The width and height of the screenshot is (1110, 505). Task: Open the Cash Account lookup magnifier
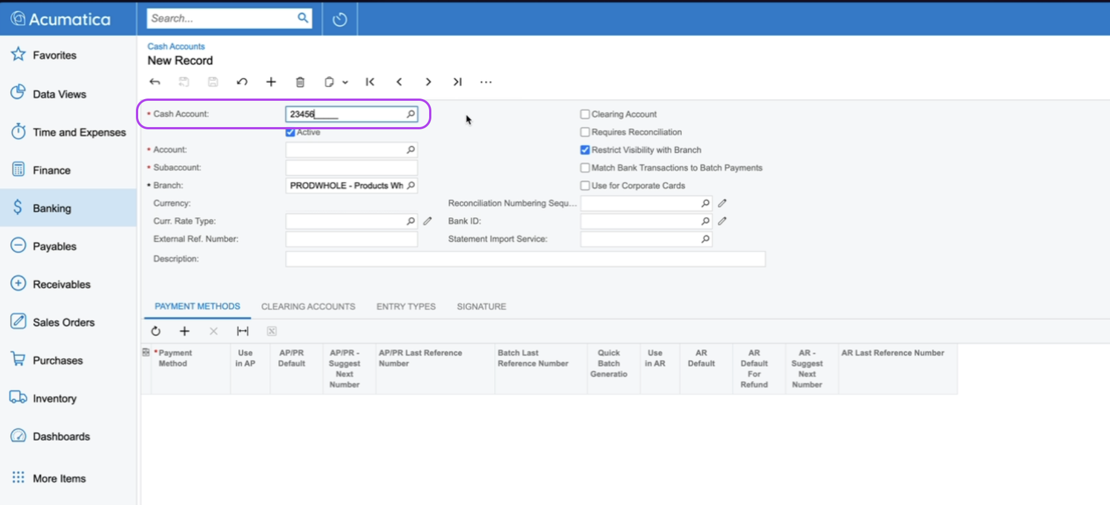(411, 114)
